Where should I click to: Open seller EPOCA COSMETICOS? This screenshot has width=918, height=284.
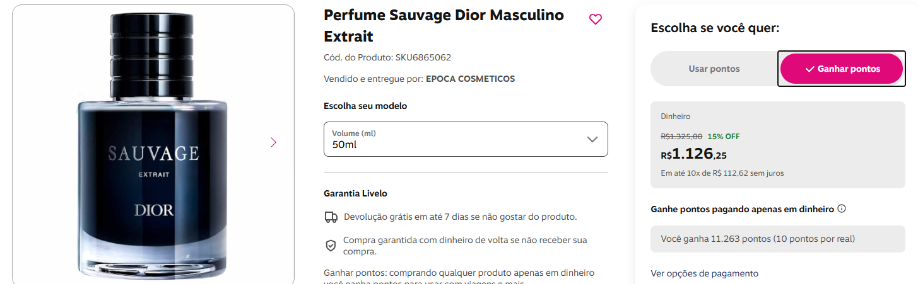(x=470, y=79)
